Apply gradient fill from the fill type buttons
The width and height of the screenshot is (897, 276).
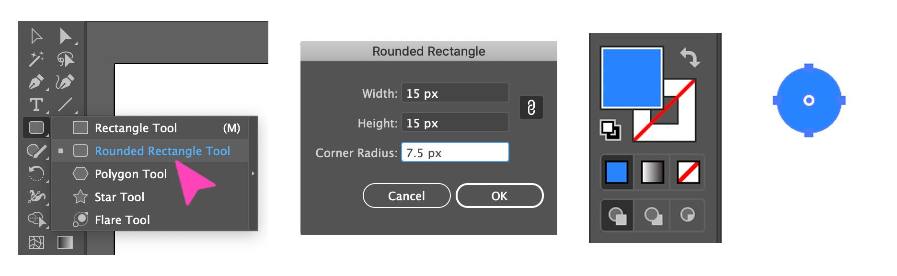coord(652,173)
